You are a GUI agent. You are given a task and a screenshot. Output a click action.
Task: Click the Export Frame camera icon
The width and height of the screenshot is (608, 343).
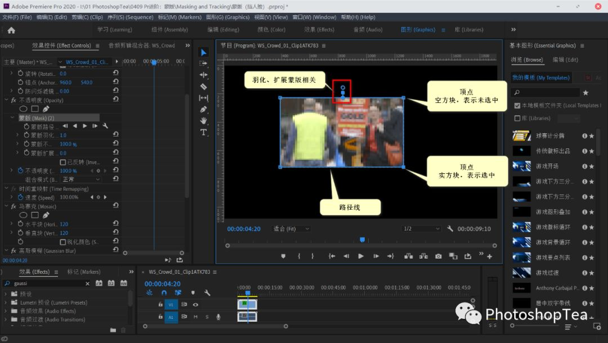439,256
